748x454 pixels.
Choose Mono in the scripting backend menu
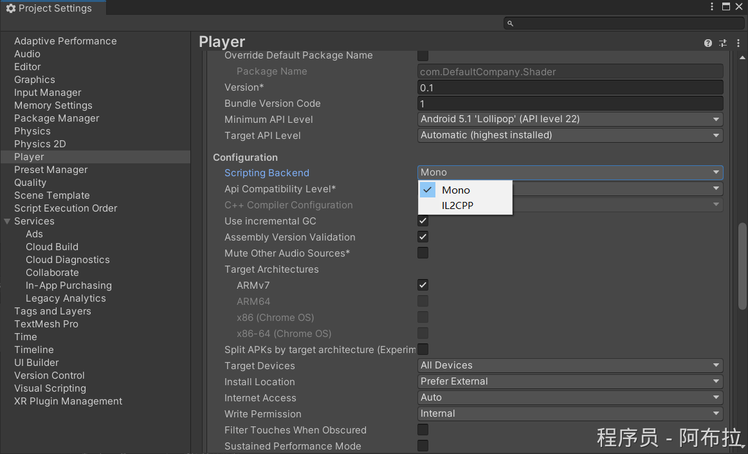456,190
